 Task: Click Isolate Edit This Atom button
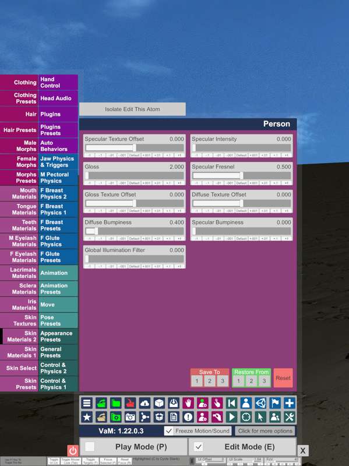tap(132, 109)
